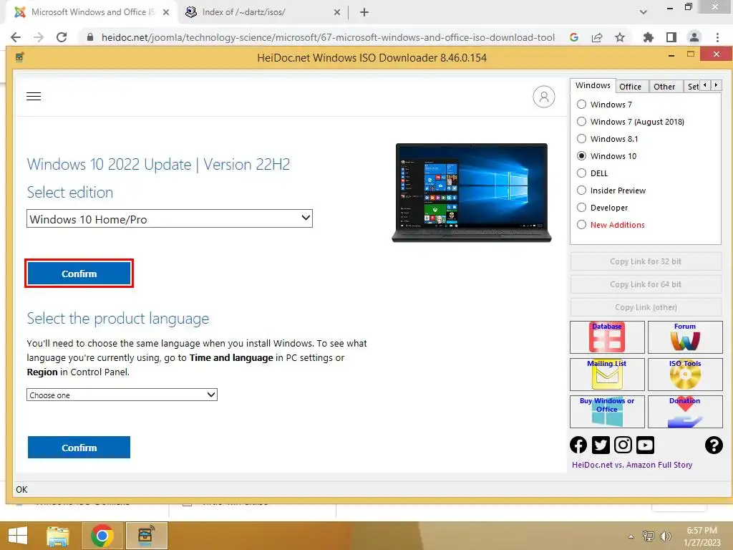Viewport: 733px width, 550px height.
Task: Open a new Chrome tab
Action: point(364,13)
